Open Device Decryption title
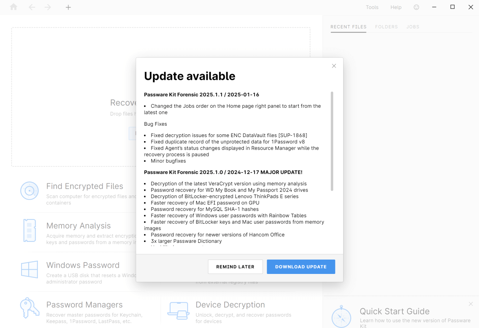479x328 pixels. pyautogui.click(x=230, y=305)
